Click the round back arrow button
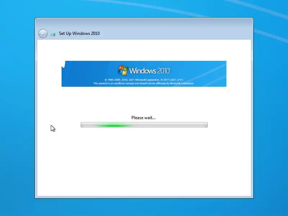This screenshot has height=216, width=288. point(43,33)
